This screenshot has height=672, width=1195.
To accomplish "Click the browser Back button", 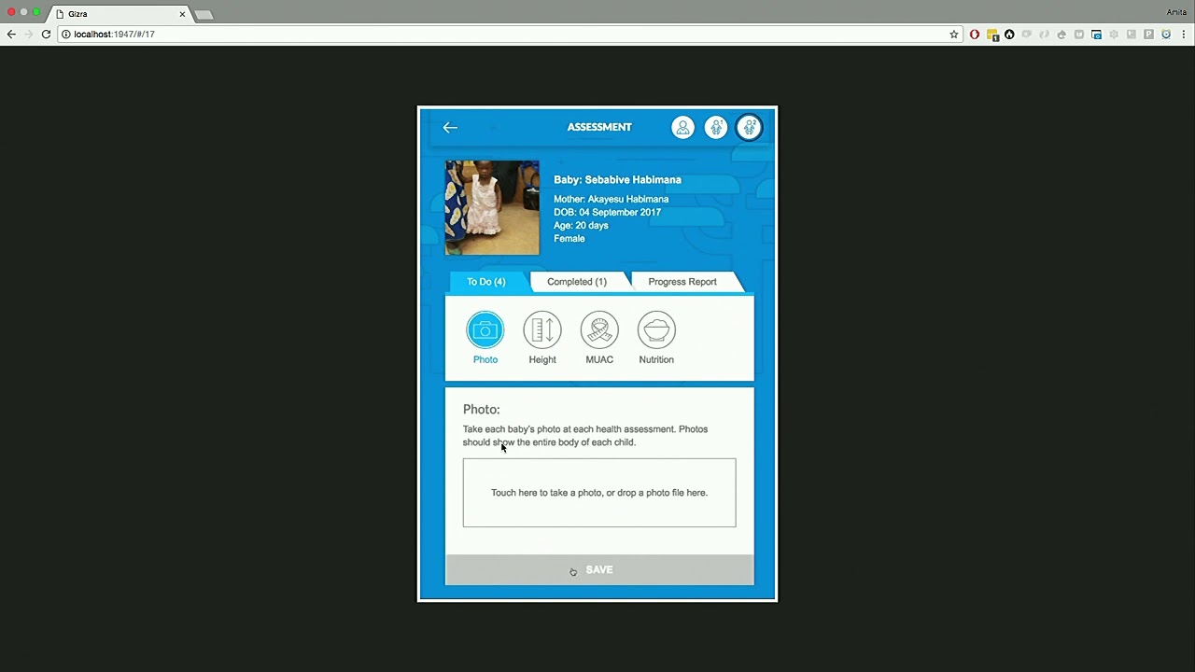I will pos(11,35).
